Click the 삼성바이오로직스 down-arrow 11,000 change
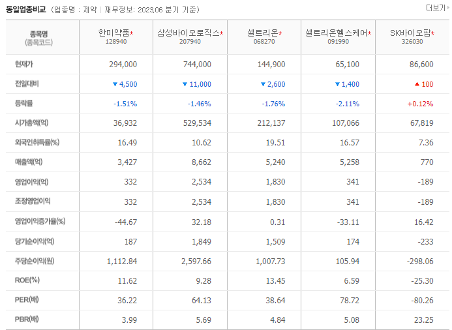Image resolution: width=452 pixels, height=330 pixels. (197, 84)
